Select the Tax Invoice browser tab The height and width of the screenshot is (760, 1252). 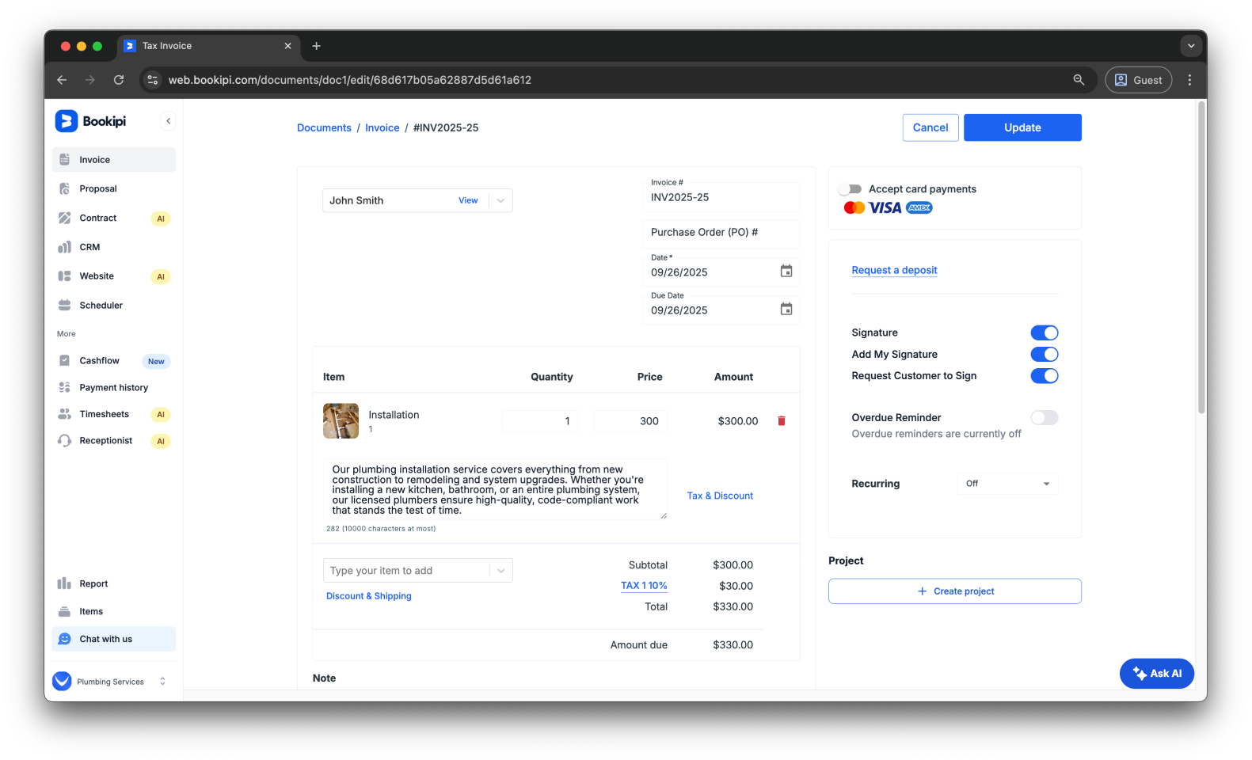pos(207,46)
